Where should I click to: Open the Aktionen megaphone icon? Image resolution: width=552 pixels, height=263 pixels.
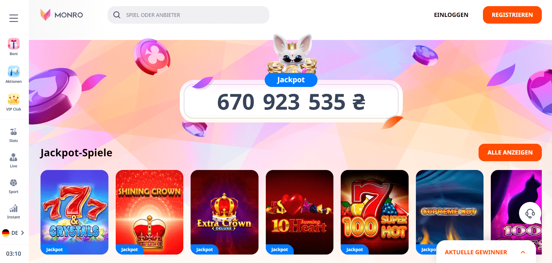(14, 72)
